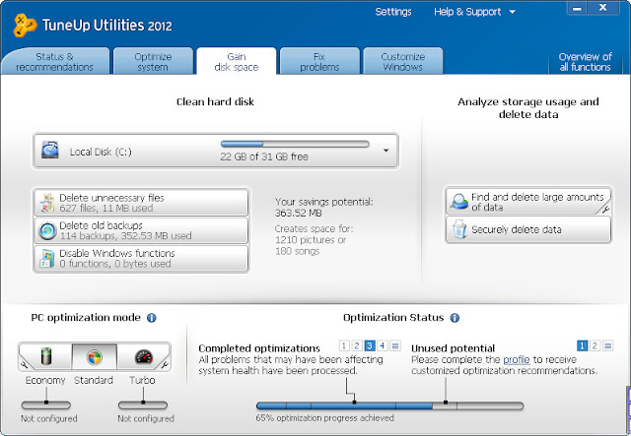
Task: Click the completed optimizations progress marker
Action: (x=354, y=402)
